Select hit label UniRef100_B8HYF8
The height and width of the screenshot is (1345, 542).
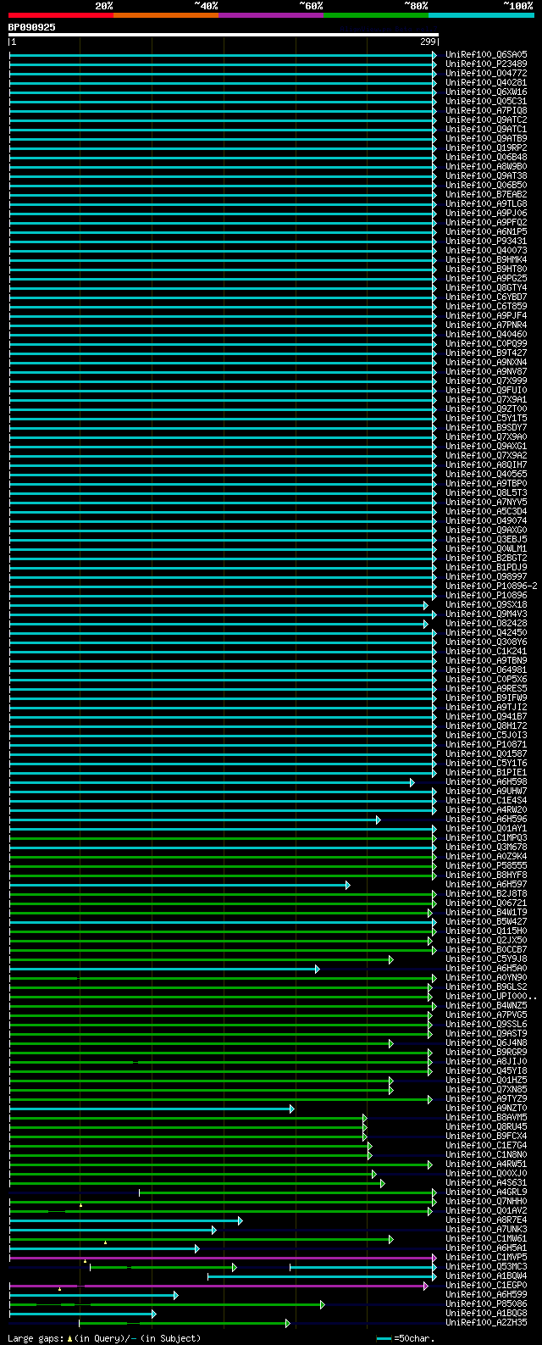(486, 875)
